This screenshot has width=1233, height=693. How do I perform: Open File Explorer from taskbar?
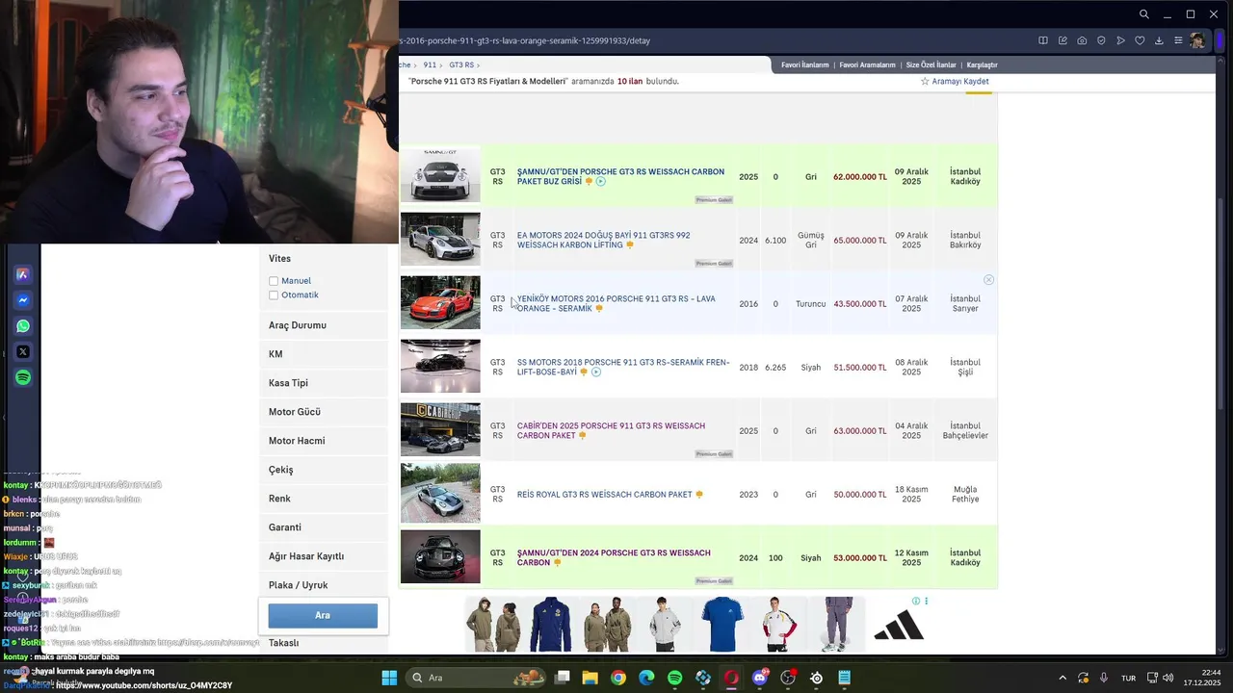click(590, 678)
